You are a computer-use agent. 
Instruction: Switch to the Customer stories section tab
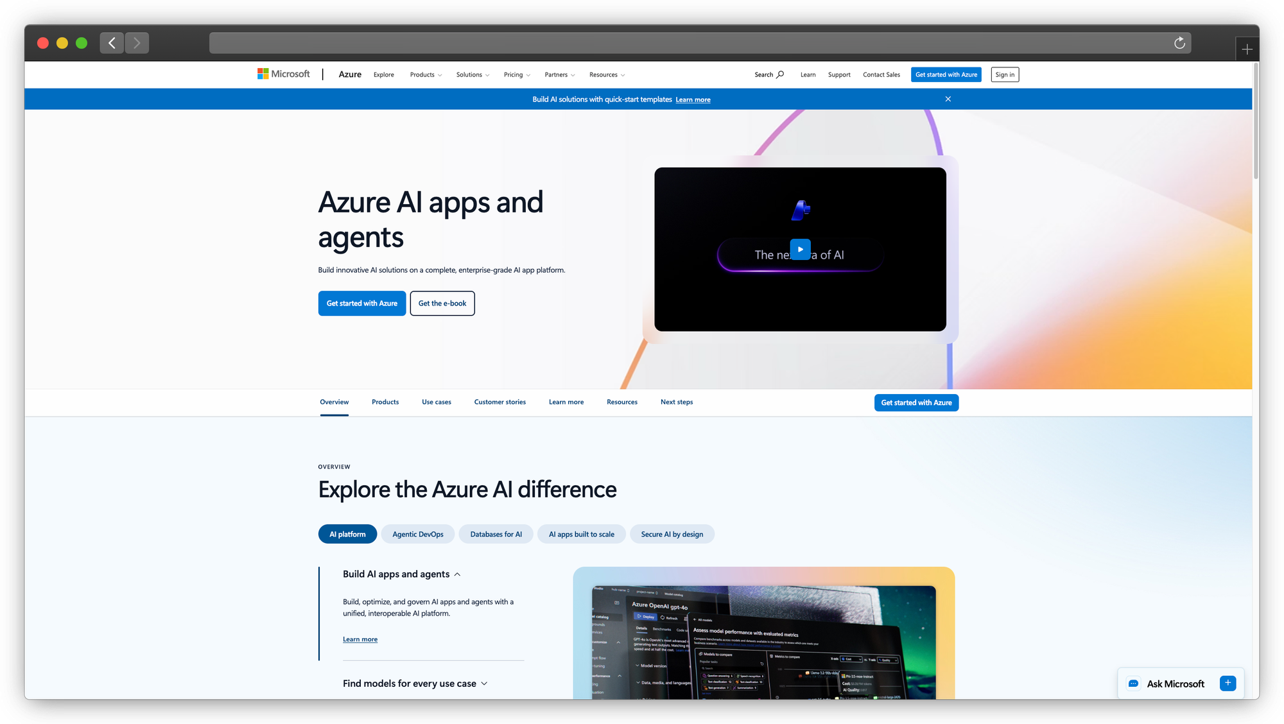point(499,402)
